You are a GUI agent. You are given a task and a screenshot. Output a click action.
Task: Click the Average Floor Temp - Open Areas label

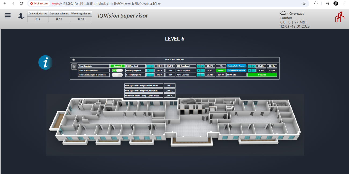(144, 90)
